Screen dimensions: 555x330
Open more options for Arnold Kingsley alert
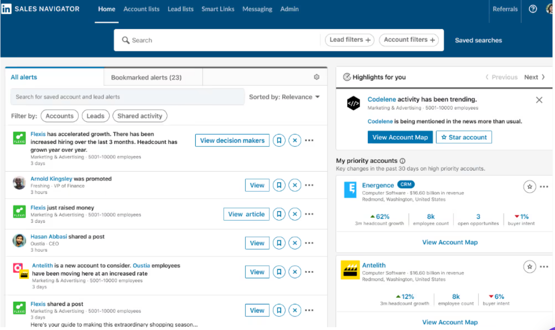pyautogui.click(x=309, y=185)
